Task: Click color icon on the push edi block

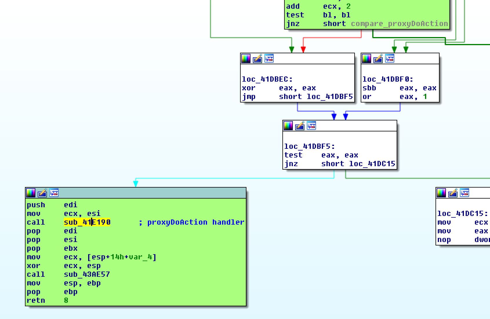Action: tap(31, 193)
